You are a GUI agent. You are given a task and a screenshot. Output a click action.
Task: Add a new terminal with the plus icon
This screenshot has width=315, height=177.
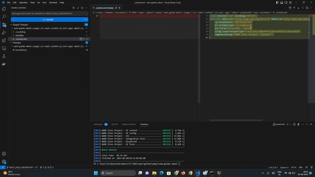(x=287, y=124)
